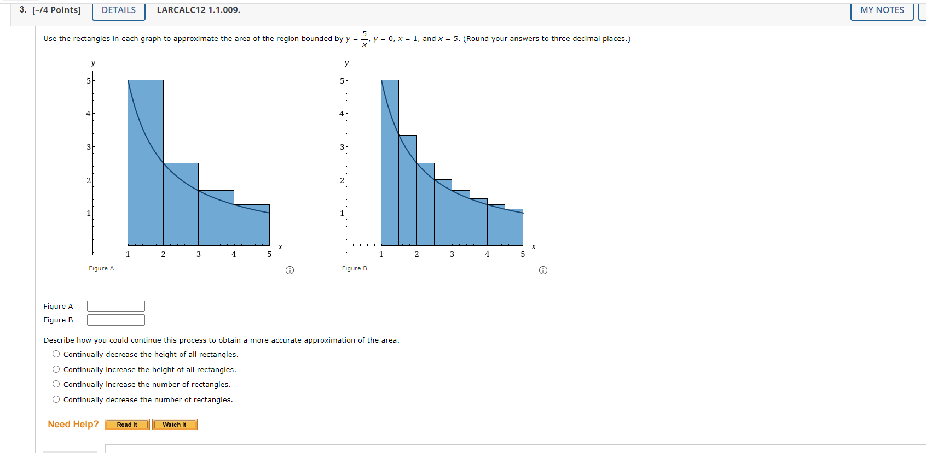Select 'Continually decrease the number of rectangles'
The width and height of the screenshot is (926, 453).
tap(56, 399)
